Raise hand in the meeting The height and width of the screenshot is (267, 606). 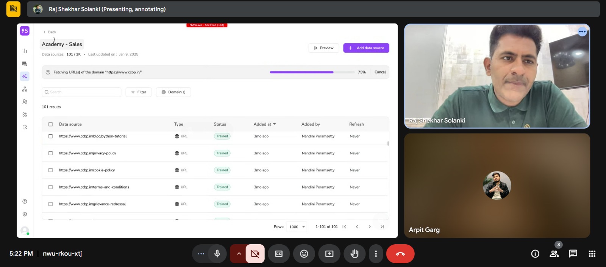tap(355, 254)
